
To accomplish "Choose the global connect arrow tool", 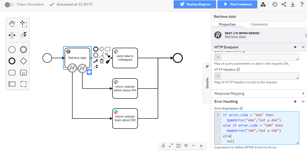I will click(x=24, y=35).
